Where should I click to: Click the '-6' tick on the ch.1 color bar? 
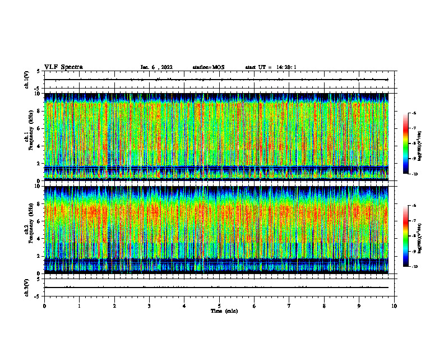(x=414, y=113)
